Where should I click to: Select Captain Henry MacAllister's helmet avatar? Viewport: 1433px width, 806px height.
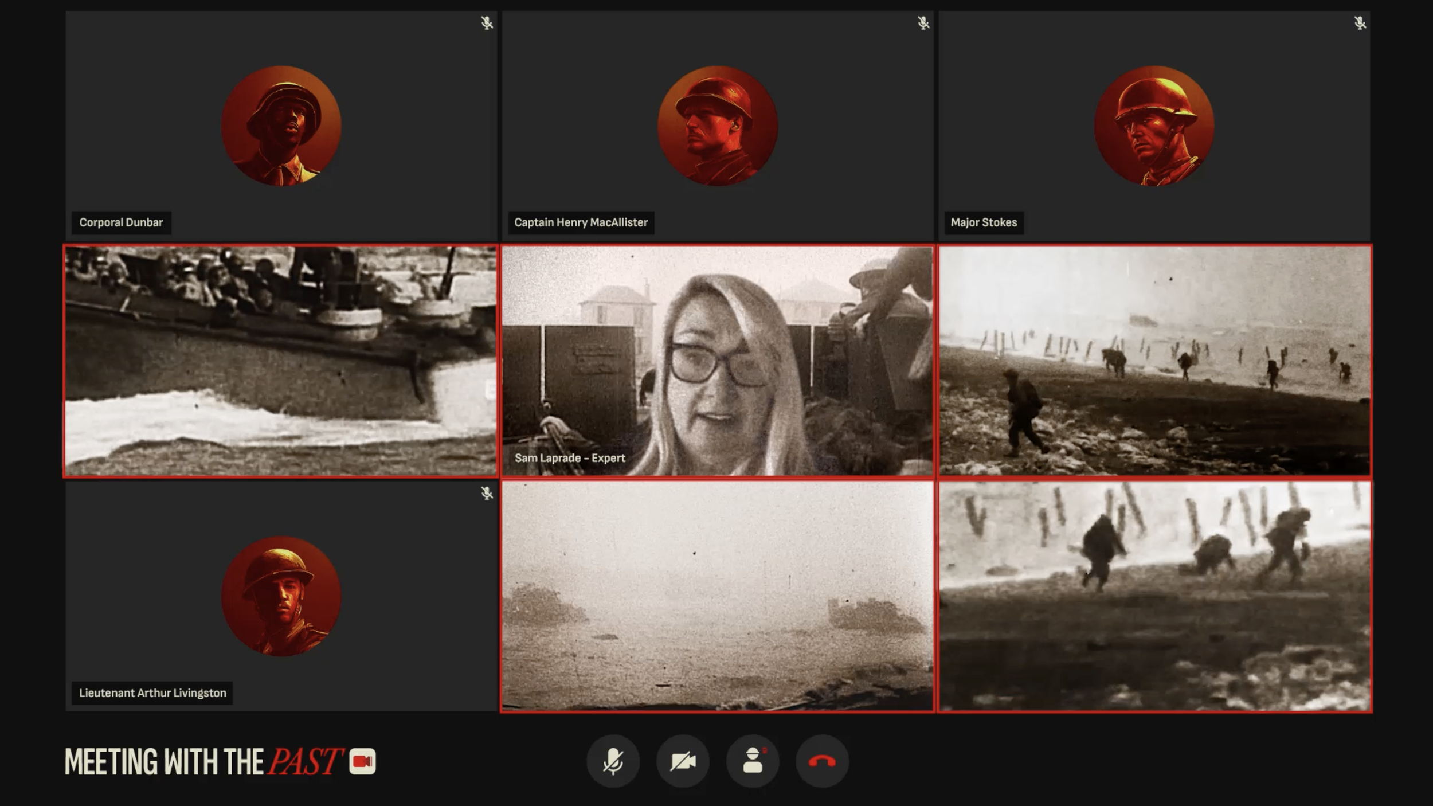pos(717,126)
